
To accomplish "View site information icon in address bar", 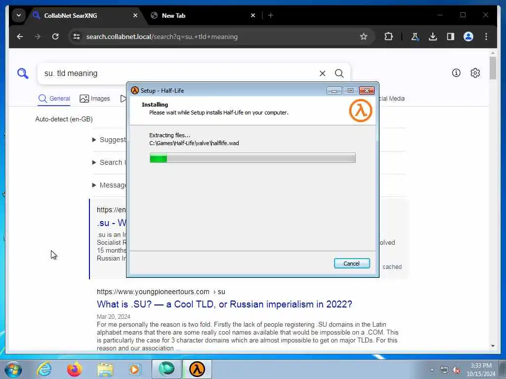I will (77, 37).
